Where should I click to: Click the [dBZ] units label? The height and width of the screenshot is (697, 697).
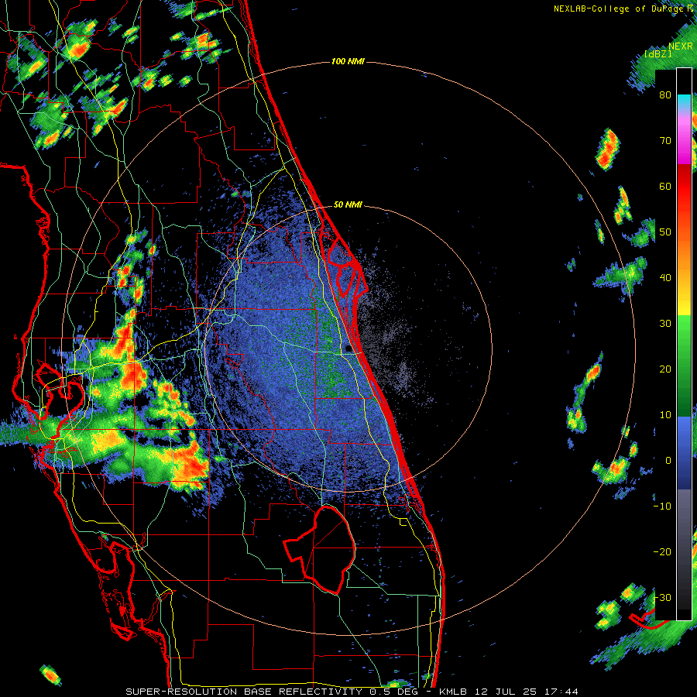pyautogui.click(x=658, y=53)
